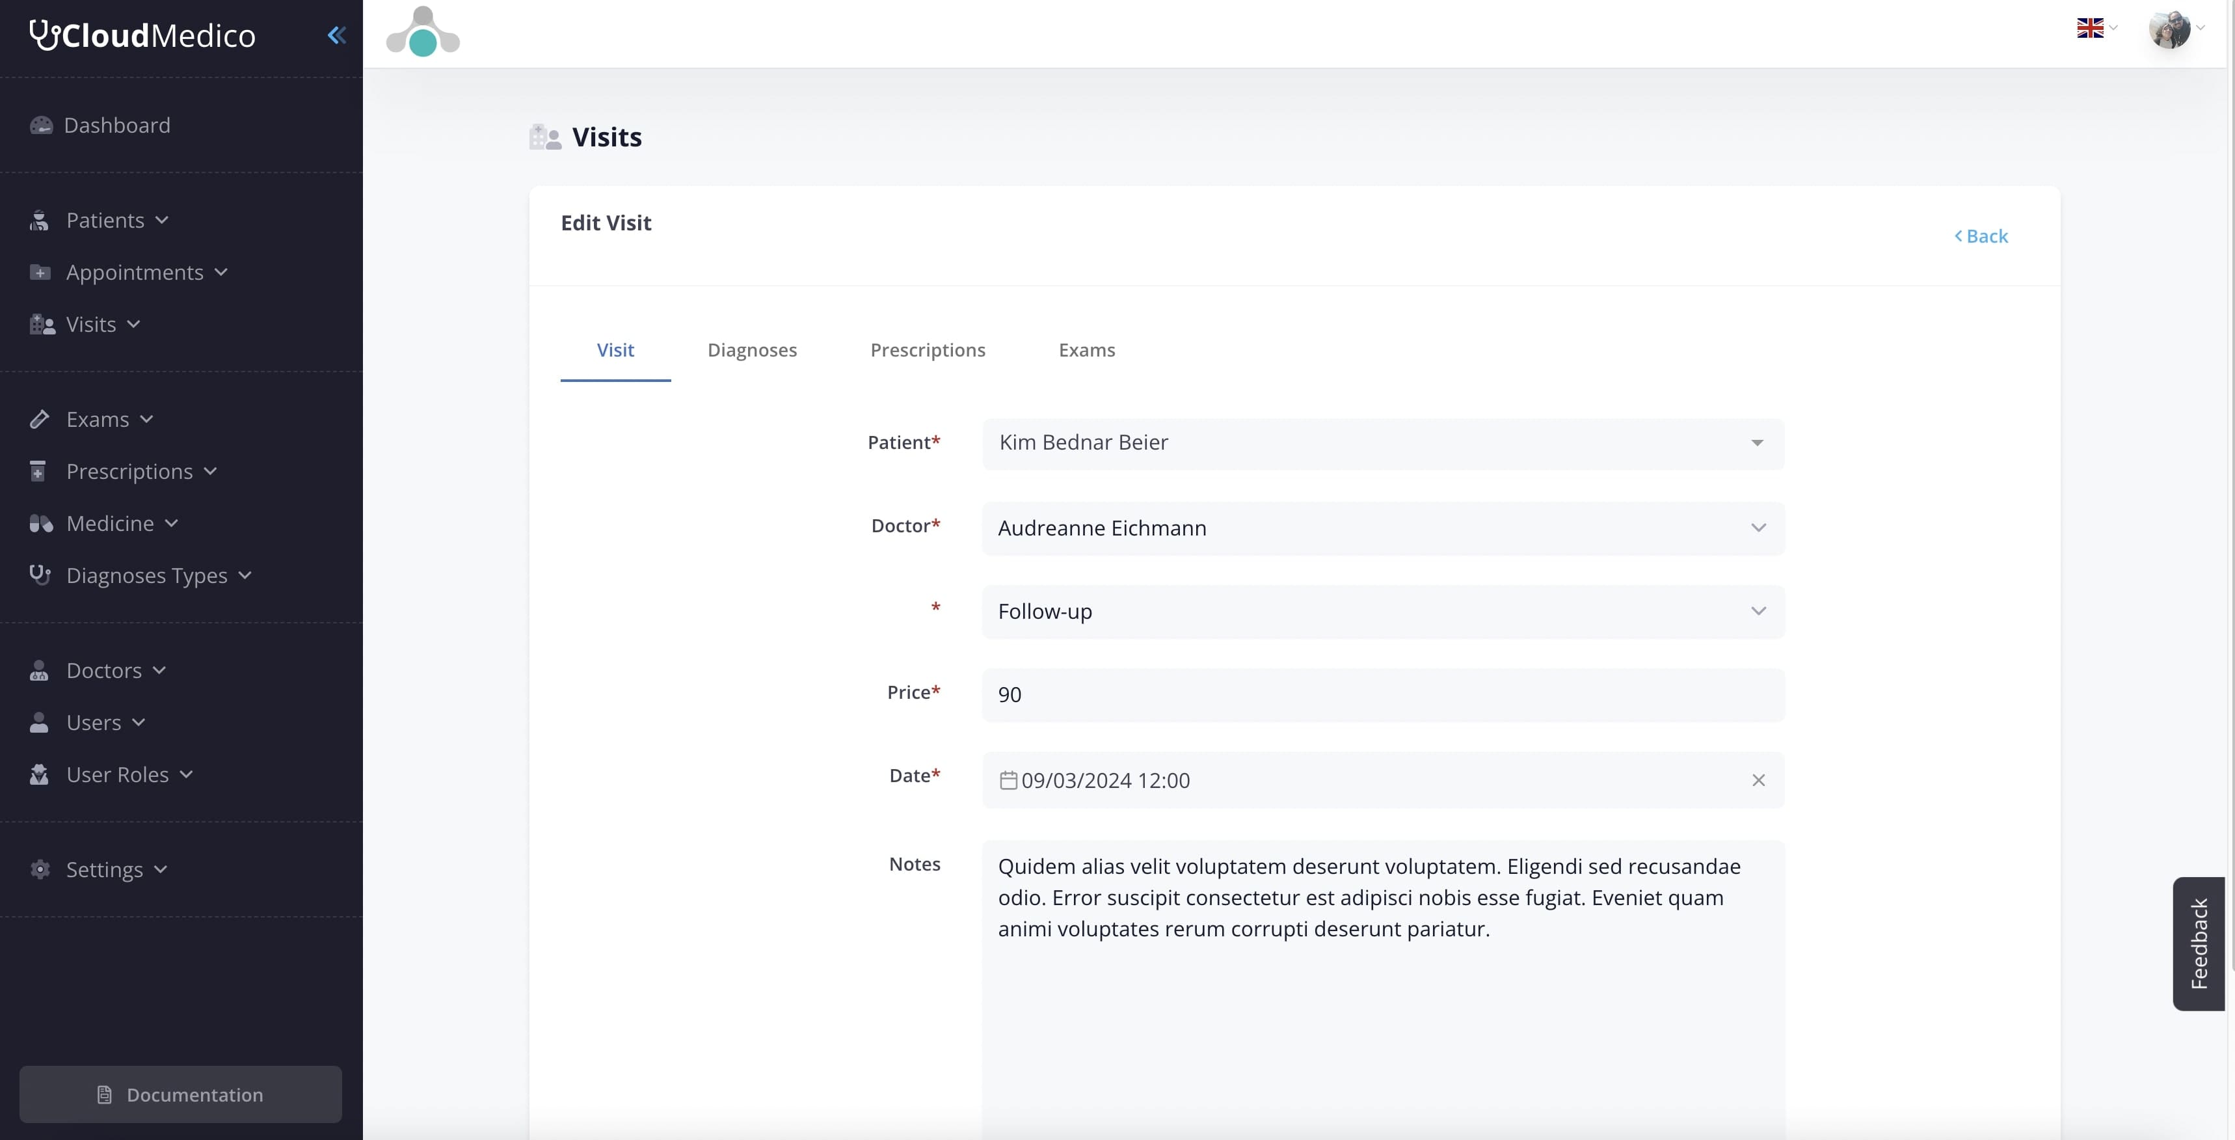Click the Exams pencil icon
This screenshot has width=2235, height=1140.
pos(41,418)
